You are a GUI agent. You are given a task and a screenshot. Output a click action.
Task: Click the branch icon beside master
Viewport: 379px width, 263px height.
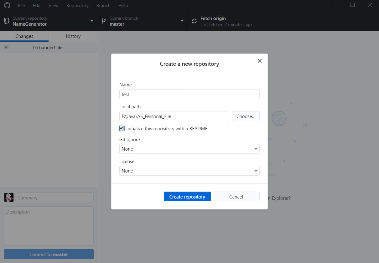pyautogui.click(x=104, y=21)
